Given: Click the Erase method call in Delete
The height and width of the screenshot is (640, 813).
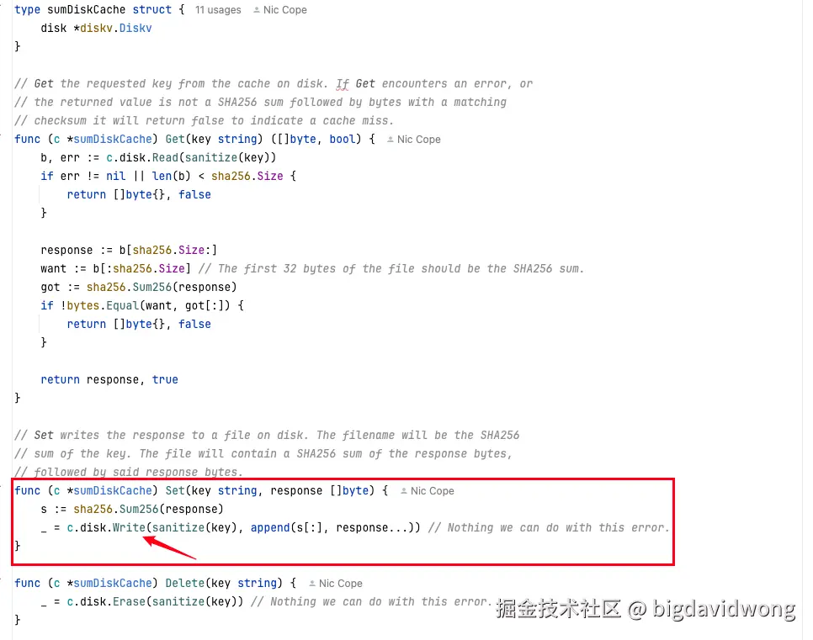Looking at the screenshot, I should (x=129, y=601).
